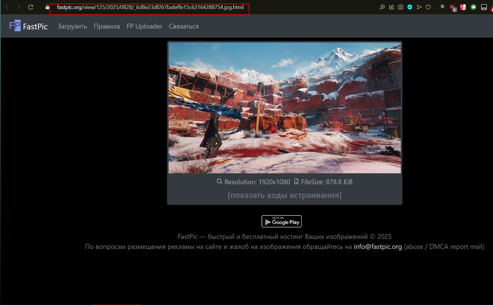
Task: Open the FP Uploader menu item
Action: 144,26
